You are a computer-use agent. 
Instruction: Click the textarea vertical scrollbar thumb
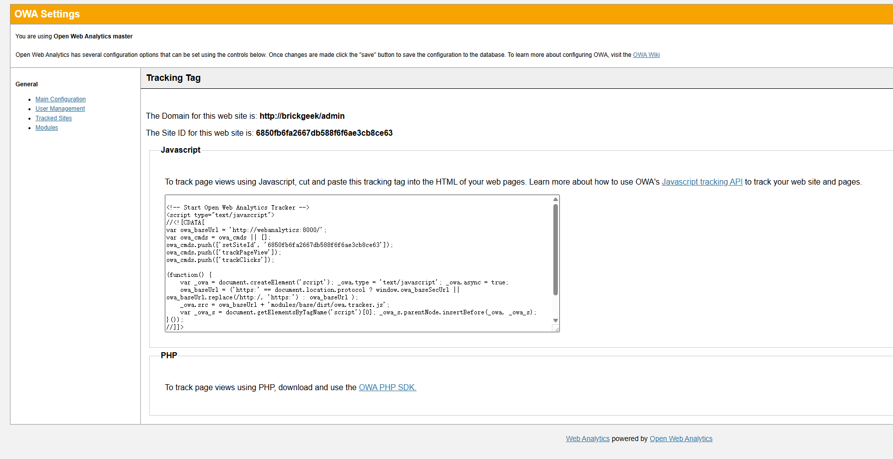[x=555, y=249]
